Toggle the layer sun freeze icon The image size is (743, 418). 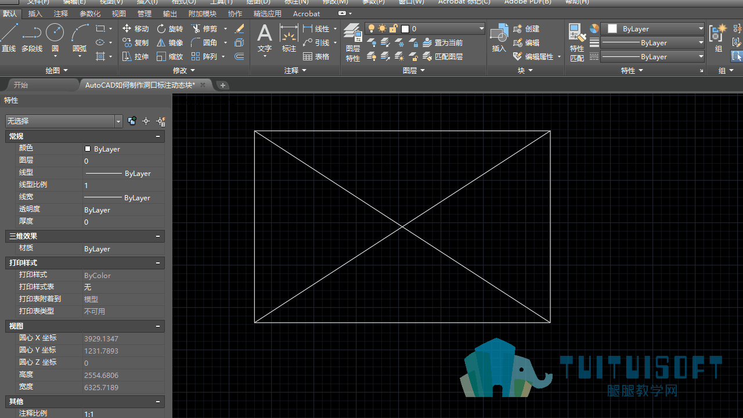pyautogui.click(x=383, y=28)
